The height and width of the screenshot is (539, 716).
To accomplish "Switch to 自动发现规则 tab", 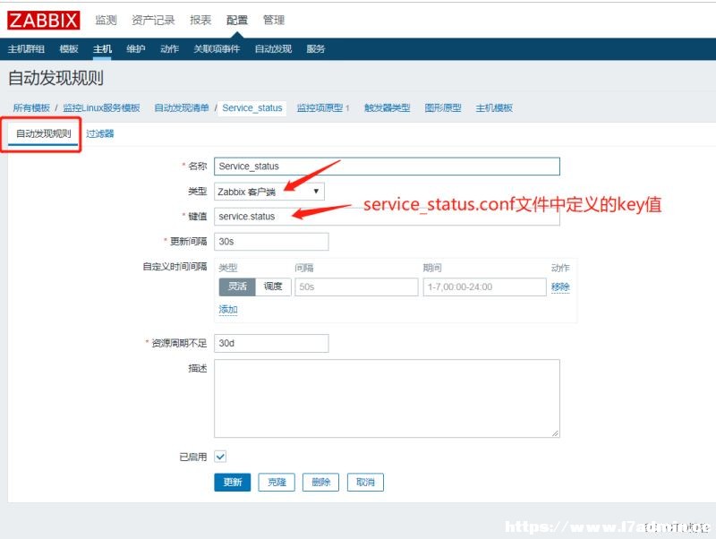I will 43,133.
